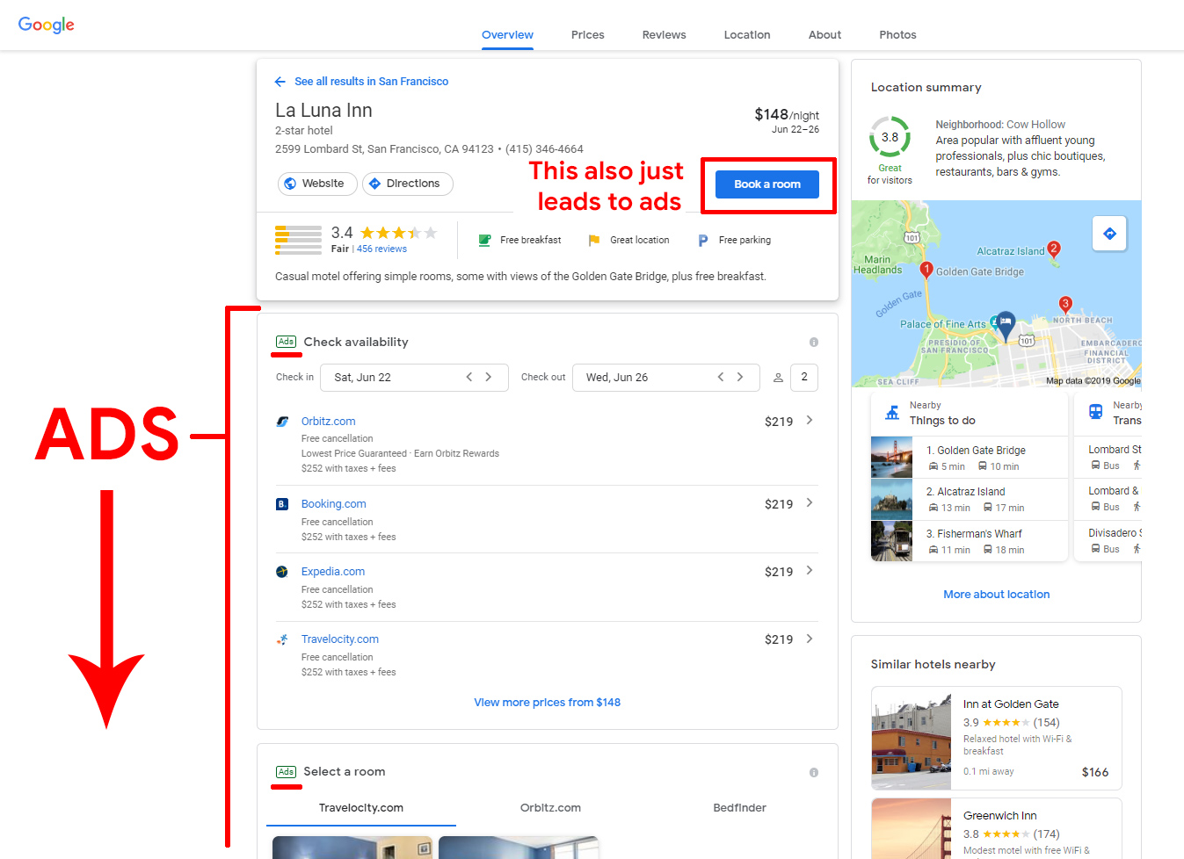
Task: Click the Book a room button
Action: [x=766, y=184]
